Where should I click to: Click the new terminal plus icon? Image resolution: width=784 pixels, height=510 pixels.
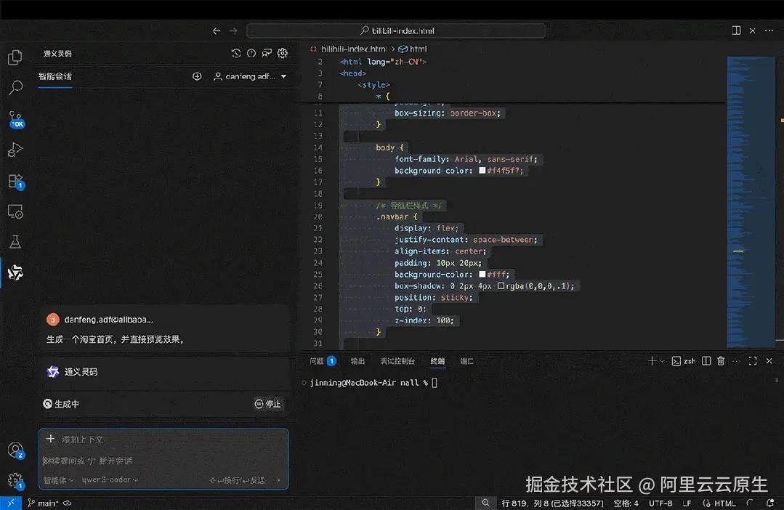652,361
